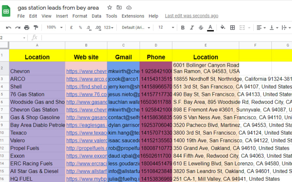Click the Merge cells icon

pyautogui.click(x=242, y=28)
